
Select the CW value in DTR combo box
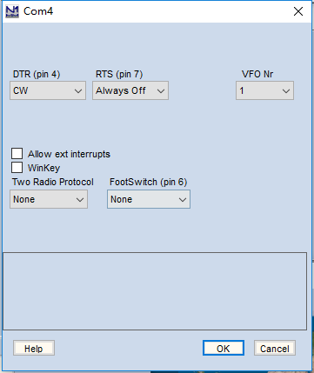pyautogui.click(x=21, y=90)
